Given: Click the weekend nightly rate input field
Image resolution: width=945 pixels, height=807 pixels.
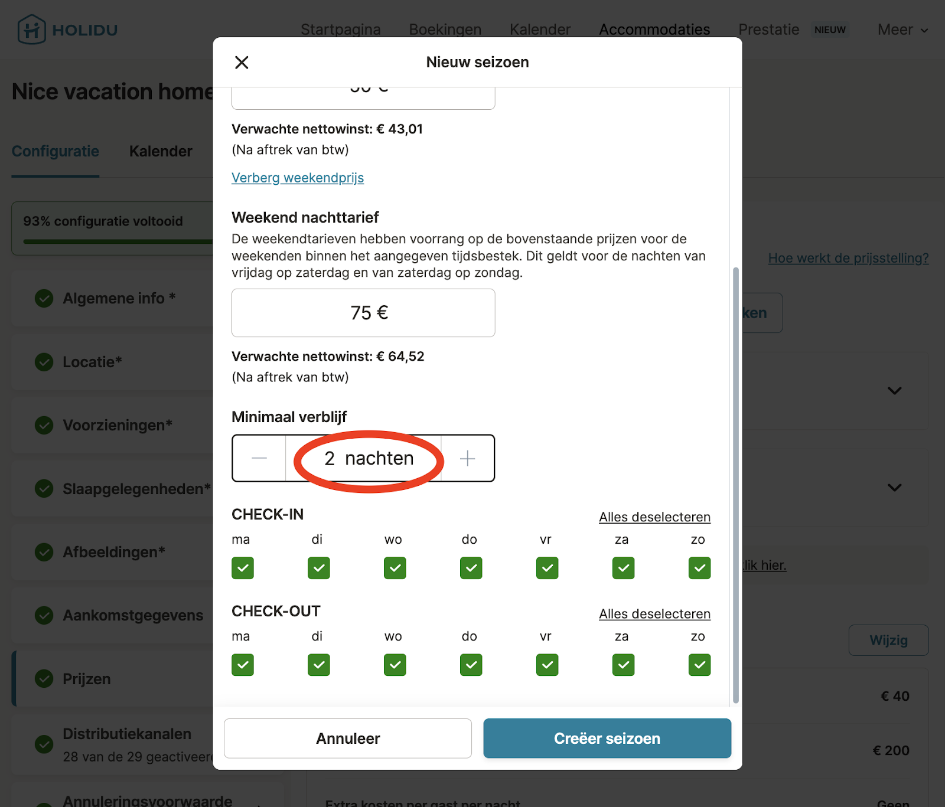Looking at the screenshot, I should click(x=363, y=313).
